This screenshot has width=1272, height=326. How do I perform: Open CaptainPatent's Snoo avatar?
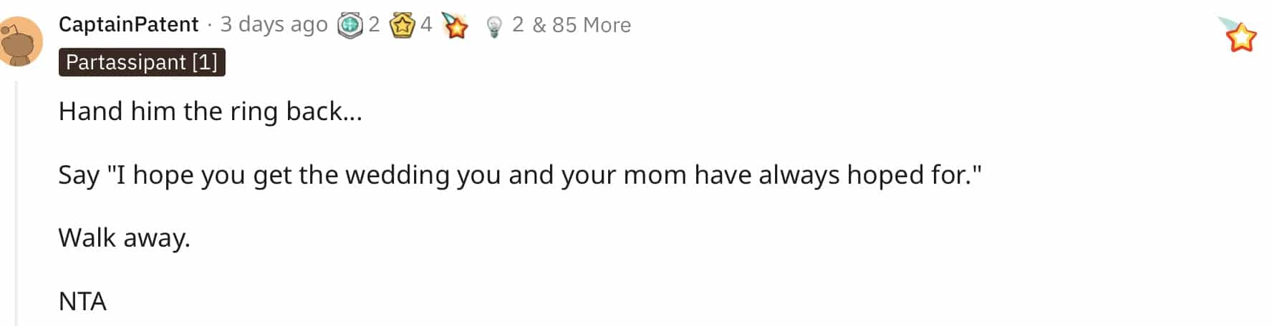click(20, 41)
